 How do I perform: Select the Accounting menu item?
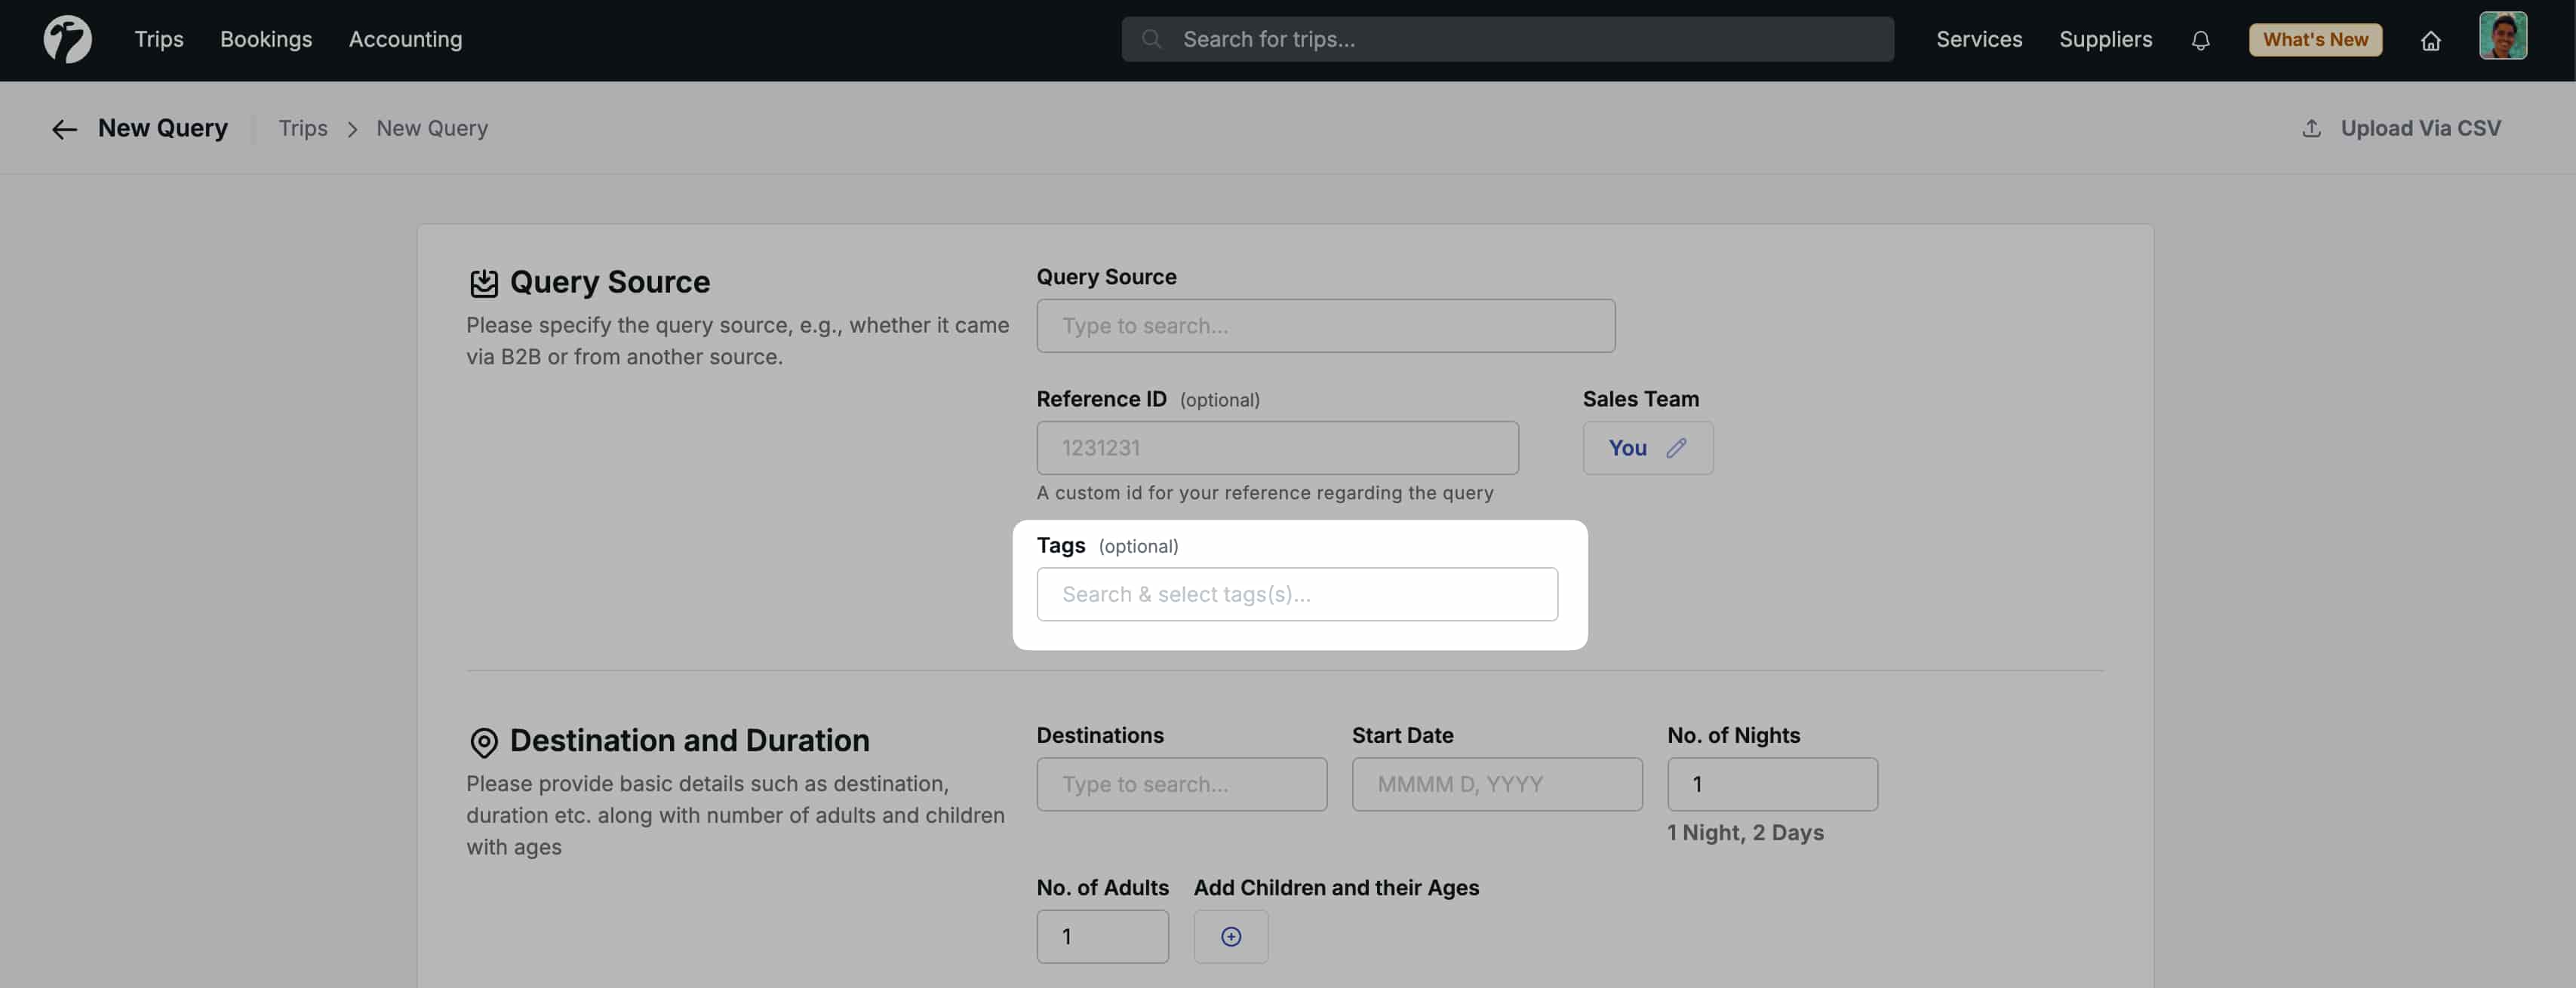405,39
